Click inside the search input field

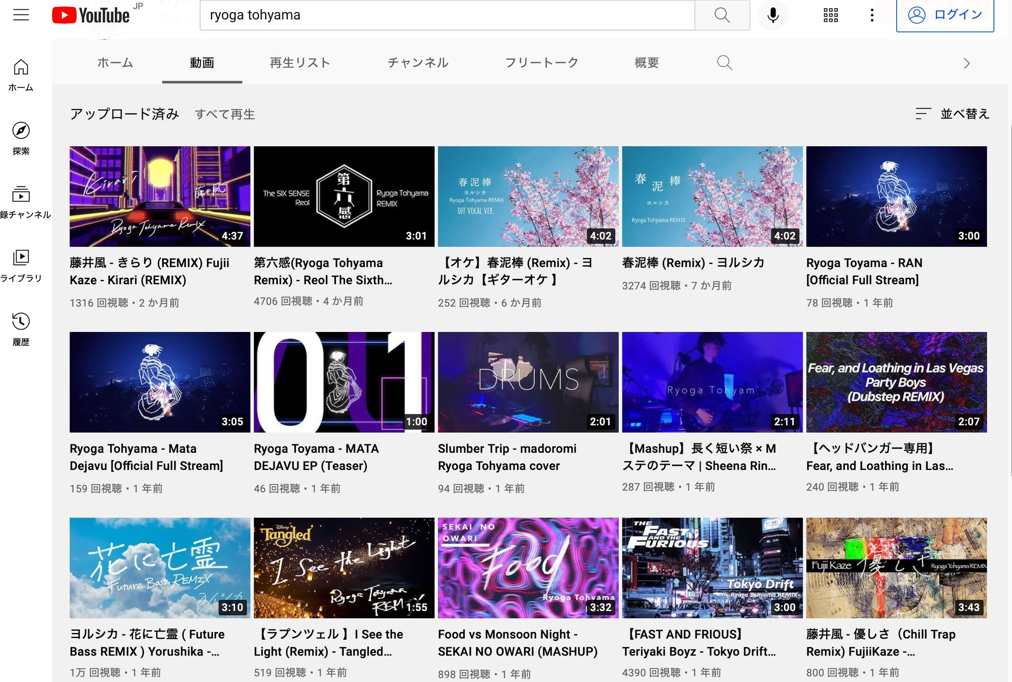click(x=445, y=15)
